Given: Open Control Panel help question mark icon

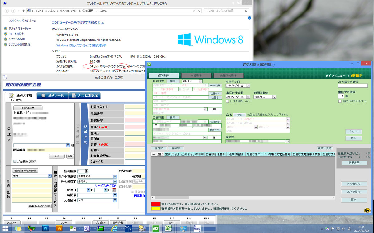Looking at the screenshot, I should coord(250,18).
